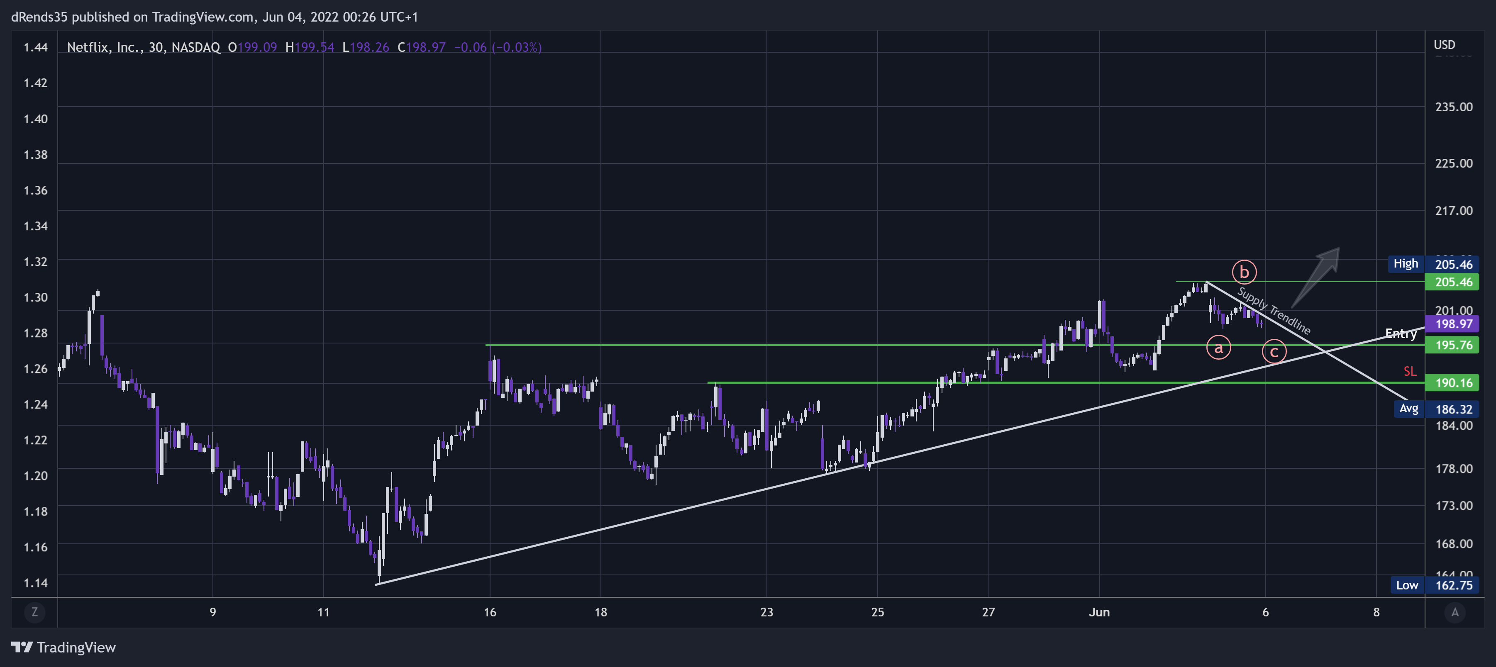1496x667 pixels.
Task: Click the 205.46 green price label
Action: [1452, 282]
